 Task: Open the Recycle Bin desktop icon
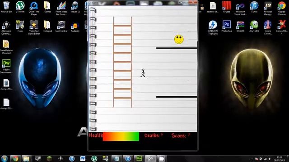pos(6,7)
